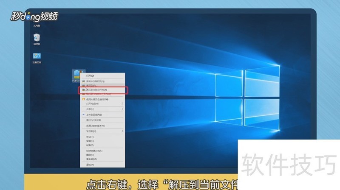Choose 打开(O) in the context menu
This screenshot has height=190, width=340.
click(x=102, y=76)
